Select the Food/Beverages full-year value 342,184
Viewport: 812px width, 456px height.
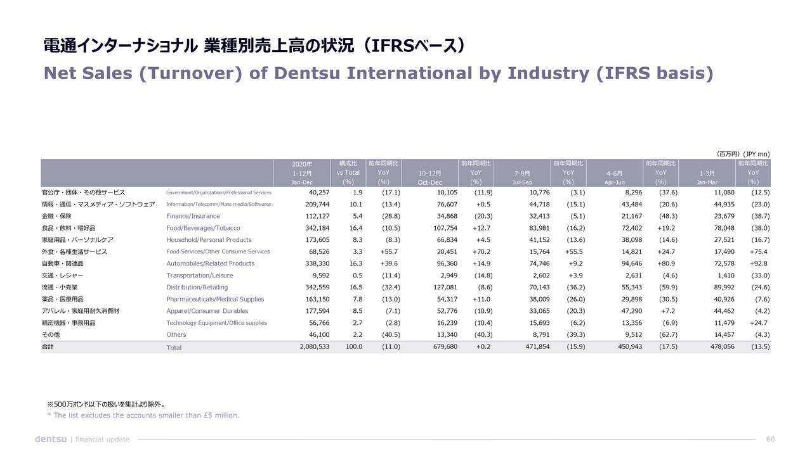pos(317,228)
